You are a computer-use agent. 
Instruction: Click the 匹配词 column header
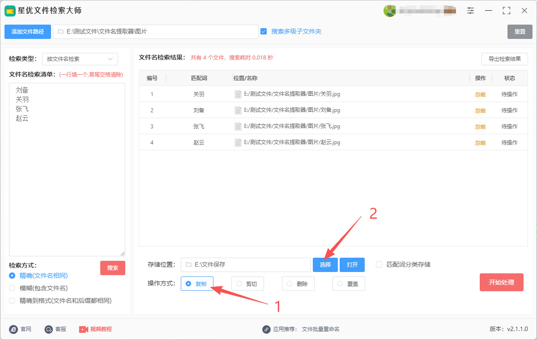click(199, 78)
